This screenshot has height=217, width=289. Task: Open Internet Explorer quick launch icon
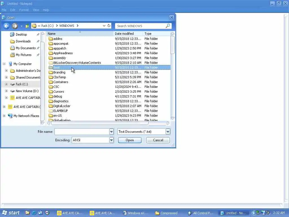coord(34,213)
